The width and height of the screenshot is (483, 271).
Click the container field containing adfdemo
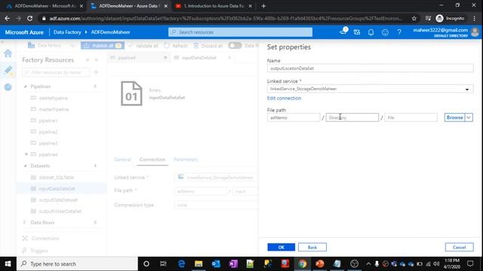coord(294,117)
